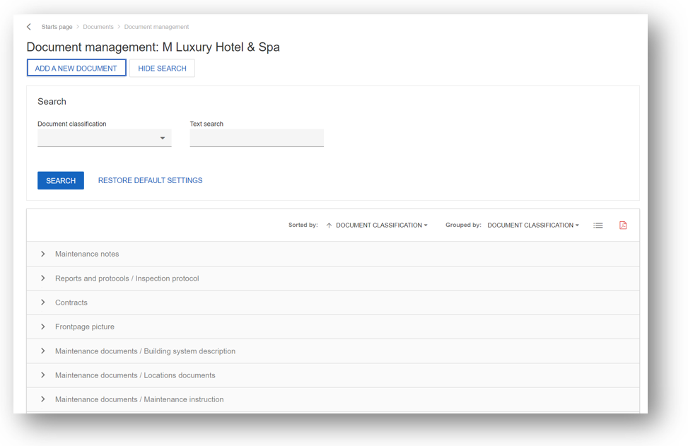688x446 pixels.
Task: Expand the Frontpage picture section
Action: pos(42,327)
